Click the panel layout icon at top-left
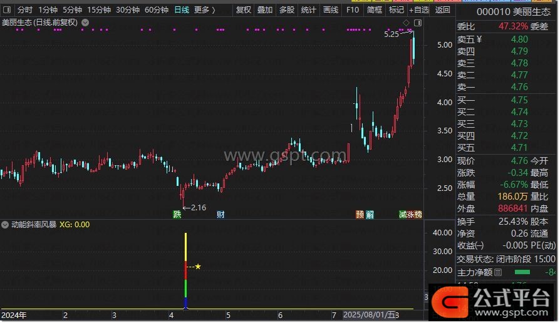Screen dimensions: 560x323 click(7, 9)
